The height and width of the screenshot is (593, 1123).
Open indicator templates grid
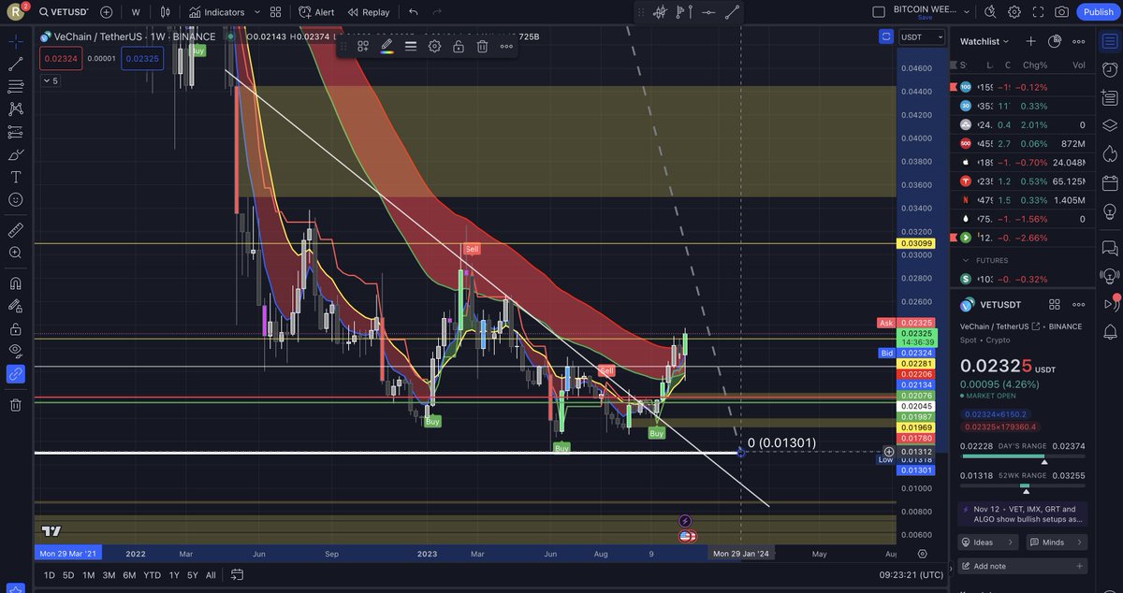275,12
